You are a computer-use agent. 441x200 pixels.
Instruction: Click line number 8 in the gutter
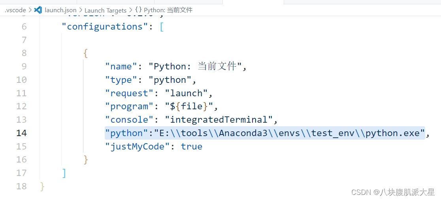(24, 53)
